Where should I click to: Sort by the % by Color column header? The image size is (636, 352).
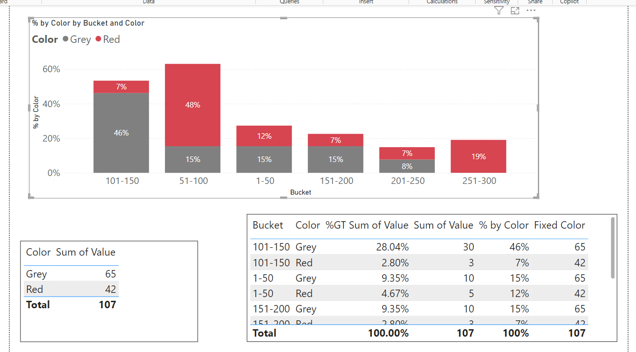pyautogui.click(x=504, y=225)
